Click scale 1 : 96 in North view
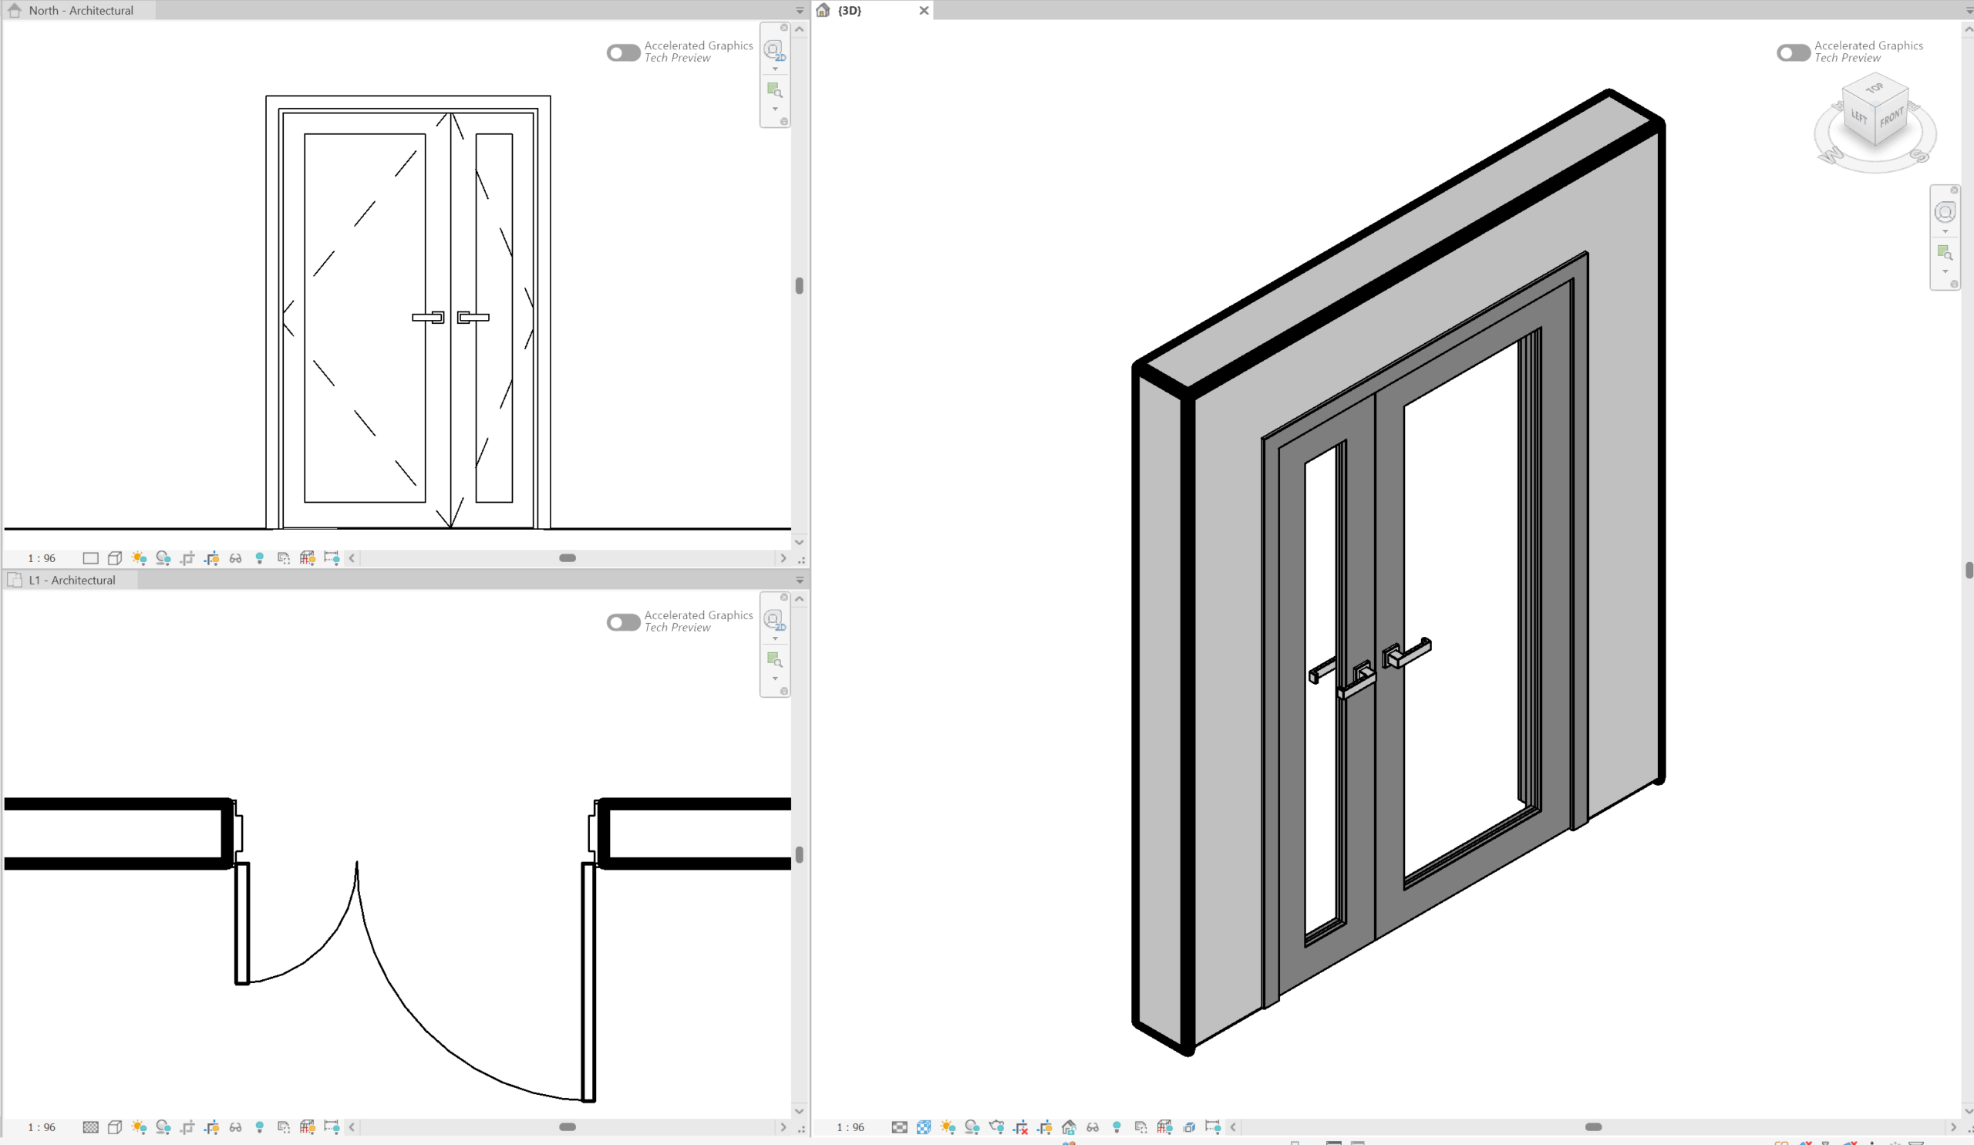This screenshot has height=1145, width=1974. pos(42,558)
